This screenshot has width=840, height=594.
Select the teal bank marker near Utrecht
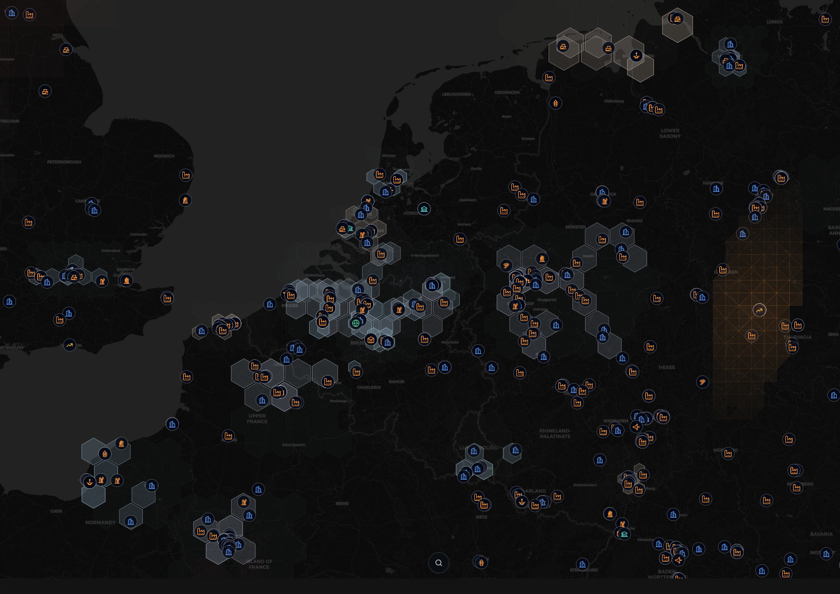(x=424, y=209)
